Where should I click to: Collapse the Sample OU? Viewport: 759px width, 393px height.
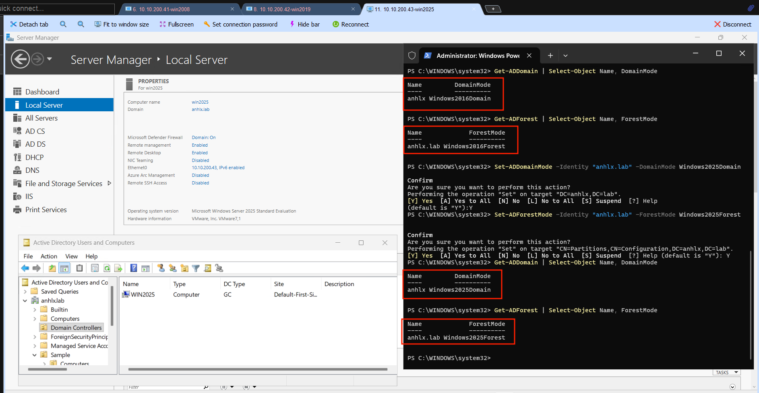click(x=35, y=355)
